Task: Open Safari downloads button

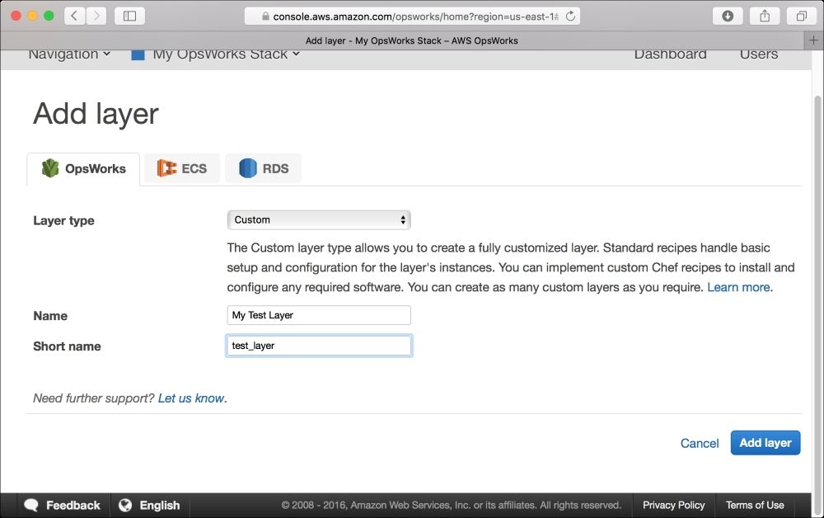Action: coord(728,16)
